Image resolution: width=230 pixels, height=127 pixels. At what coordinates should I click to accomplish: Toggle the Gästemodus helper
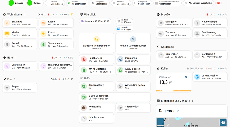[x=133, y=108]
